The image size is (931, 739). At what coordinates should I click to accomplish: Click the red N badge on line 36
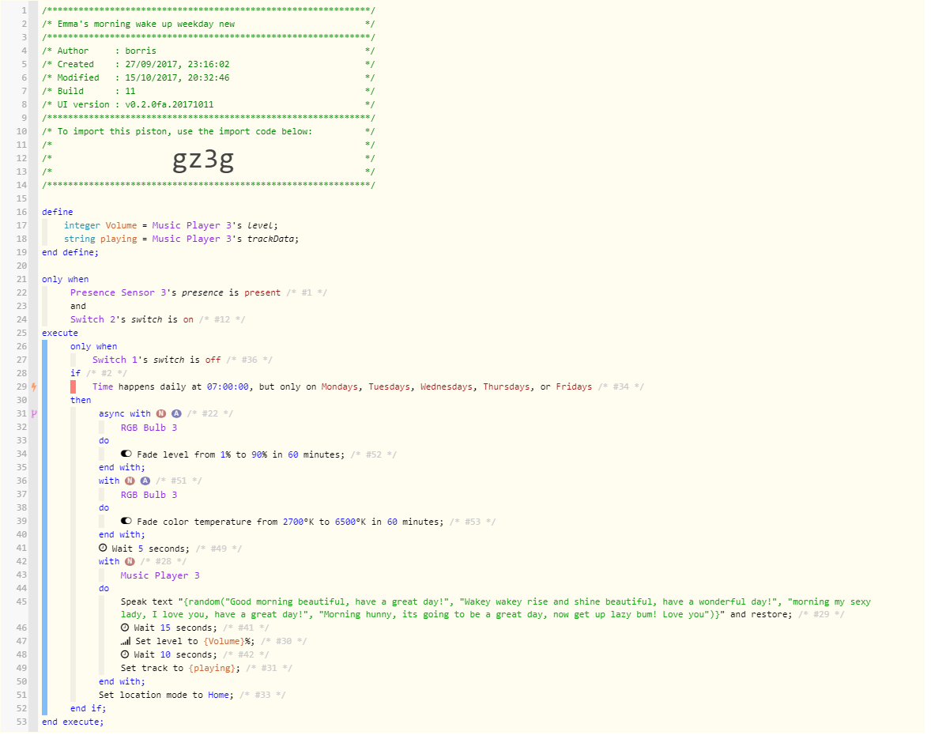click(130, 483)
